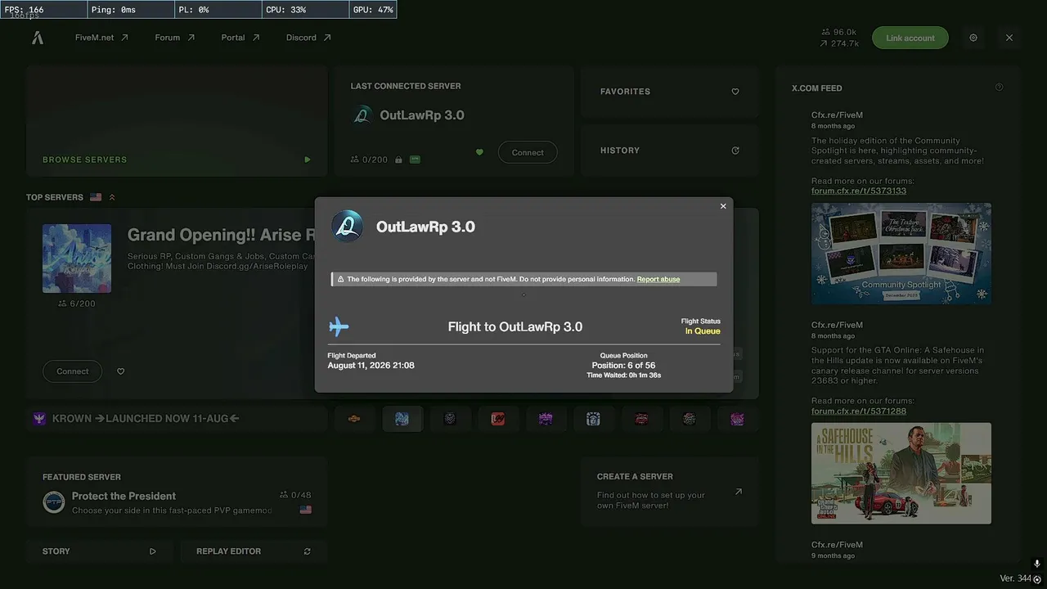Click the Report abuse link
This screenshot has width=1047, height=589.
click(658, 280)
